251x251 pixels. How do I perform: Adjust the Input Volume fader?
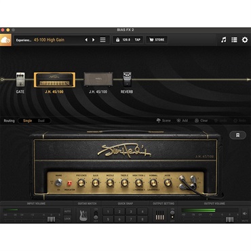(x=52, y=219)
